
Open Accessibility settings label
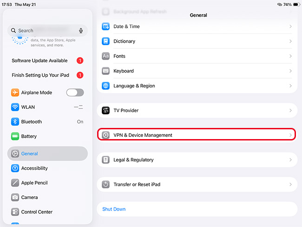click(x=34, y=168)
